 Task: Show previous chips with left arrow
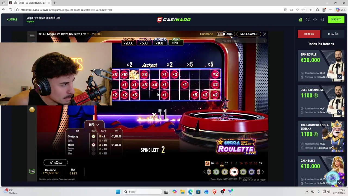(x=205, y=172)
